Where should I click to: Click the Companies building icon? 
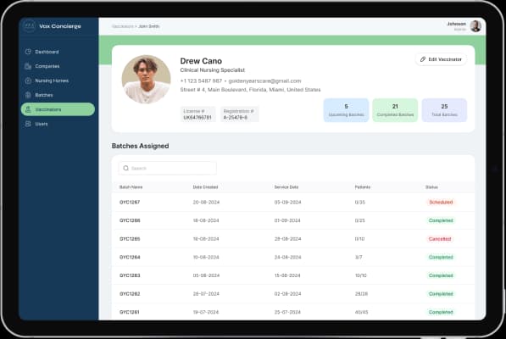pyautogui.click(x=28, y=66)
